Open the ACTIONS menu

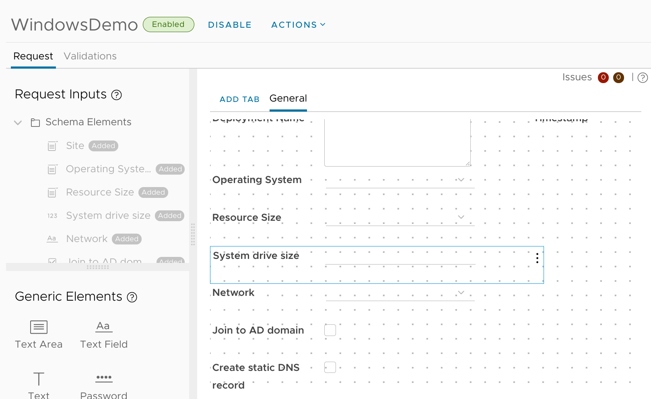(x=298, y=25)
